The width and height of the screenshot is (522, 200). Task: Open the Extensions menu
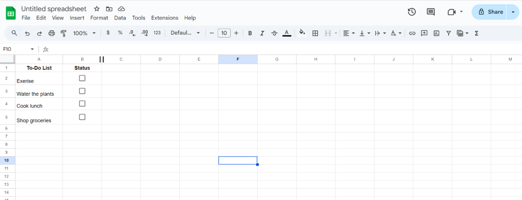point(164,18)
